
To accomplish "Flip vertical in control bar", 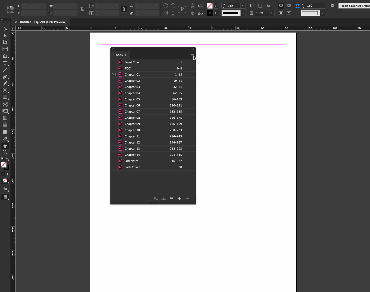I will pyautogui.click(x=173, y=13).
